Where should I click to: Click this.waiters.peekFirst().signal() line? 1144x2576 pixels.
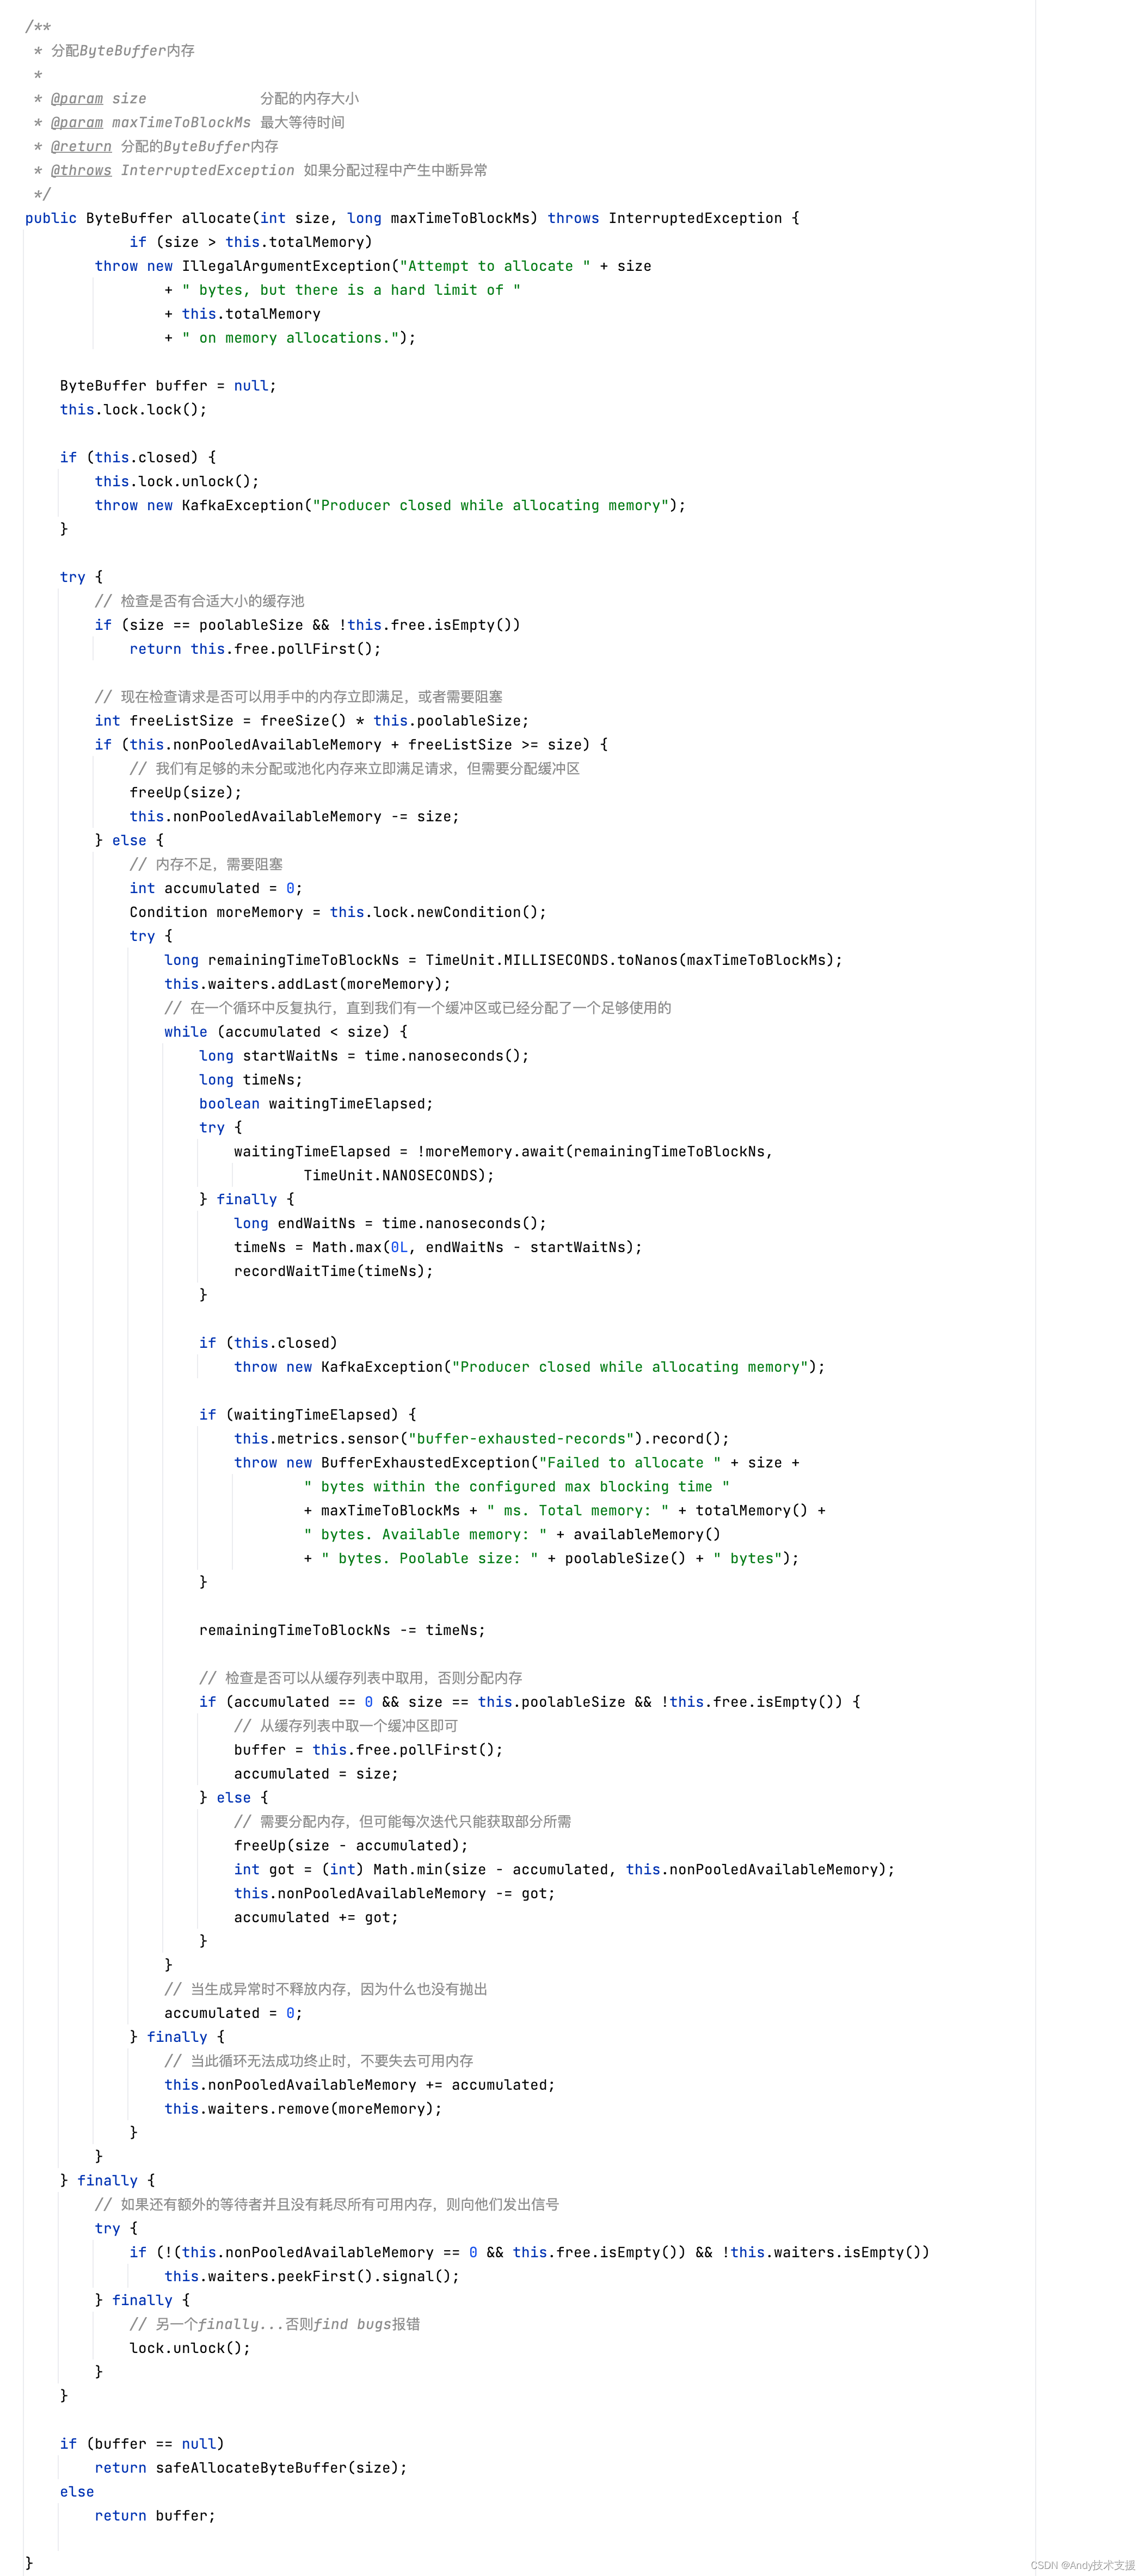point(311,2276)
